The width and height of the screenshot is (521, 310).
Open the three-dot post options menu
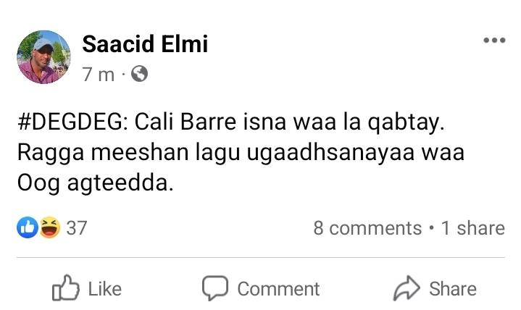[493, 40]
